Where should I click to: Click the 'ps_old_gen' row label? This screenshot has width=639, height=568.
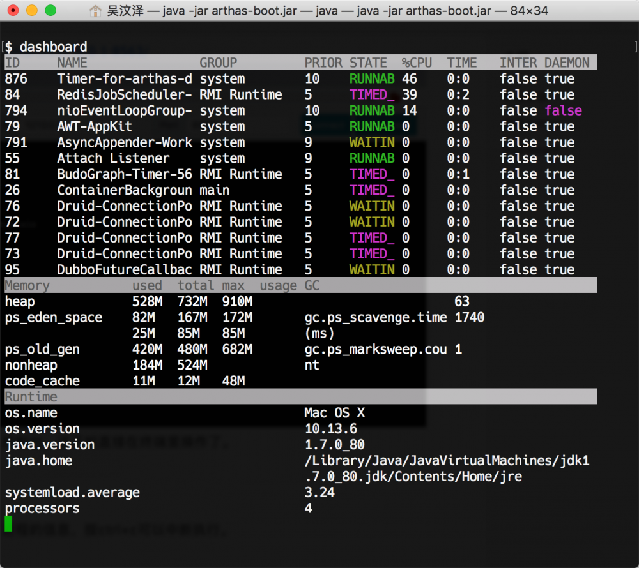point(42,348)
